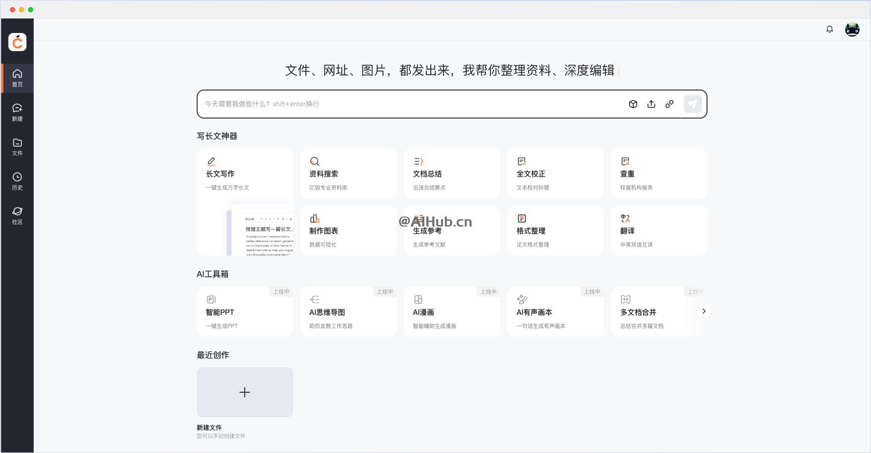Image resolution: width=871 pixels, height=453 pixels.
Task: Click the prompt input field
Action: tap(408, 104)
